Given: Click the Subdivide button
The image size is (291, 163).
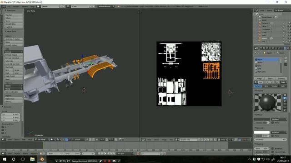Looking at the screenshot, I should (14, 61).
